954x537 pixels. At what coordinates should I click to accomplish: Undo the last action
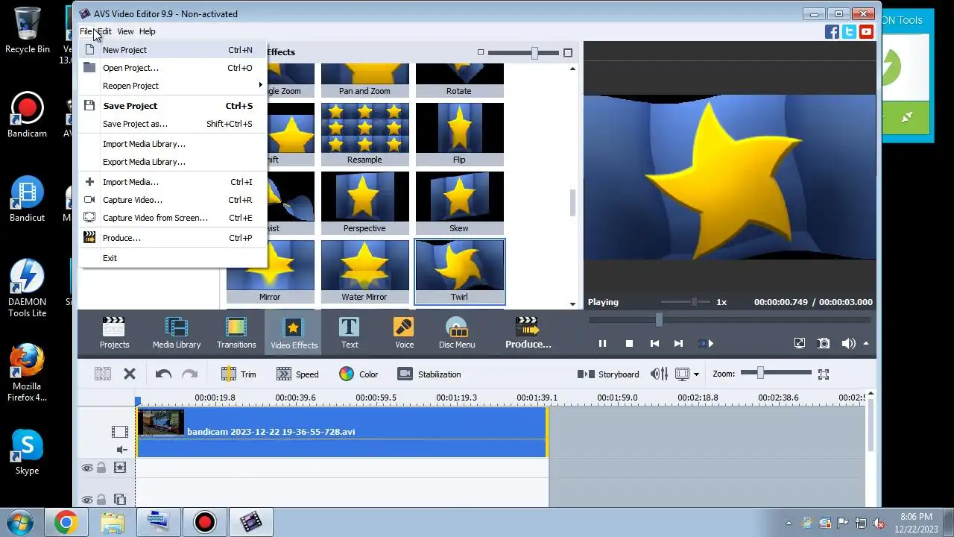coord(163,374)
